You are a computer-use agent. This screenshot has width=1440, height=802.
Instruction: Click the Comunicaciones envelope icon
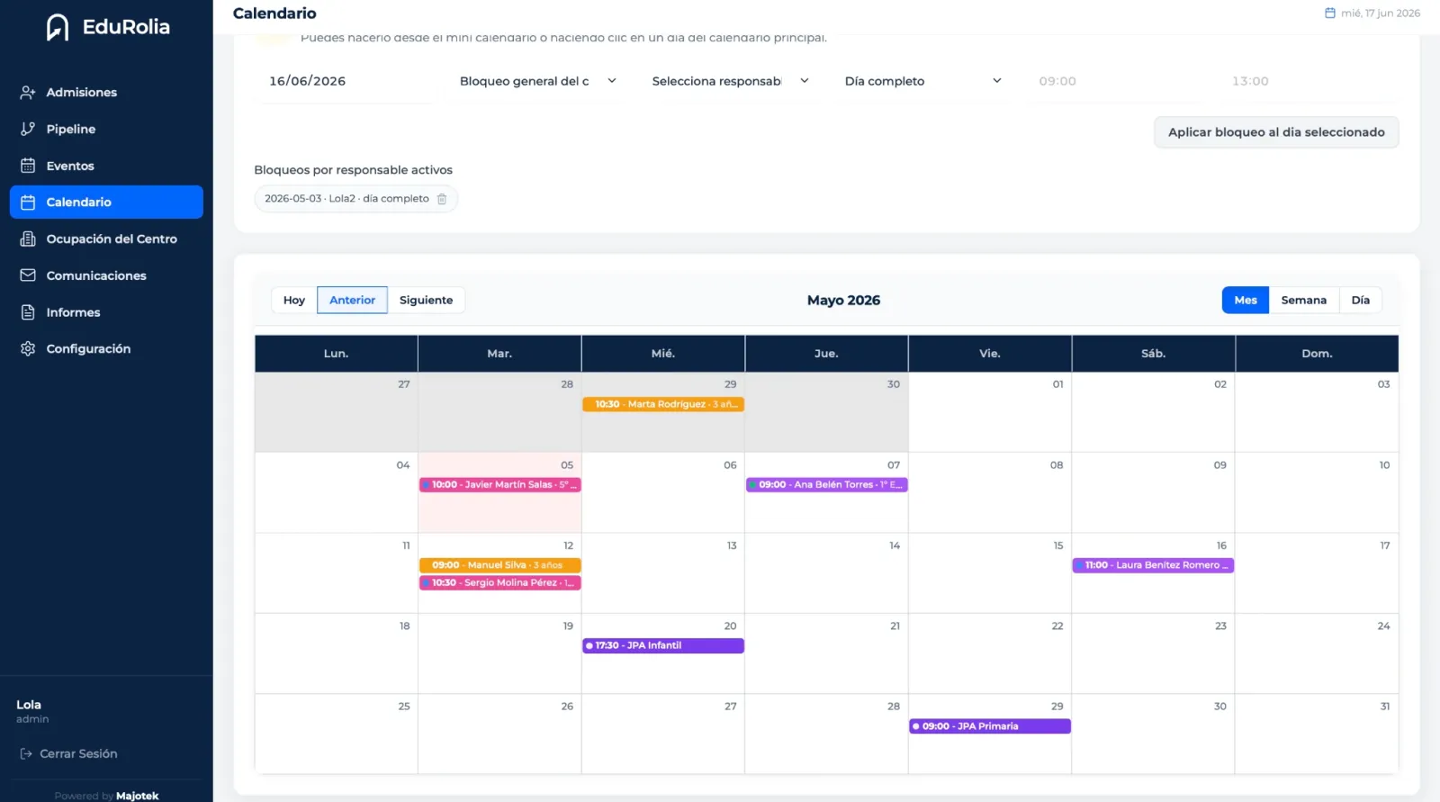pos(28,275)
